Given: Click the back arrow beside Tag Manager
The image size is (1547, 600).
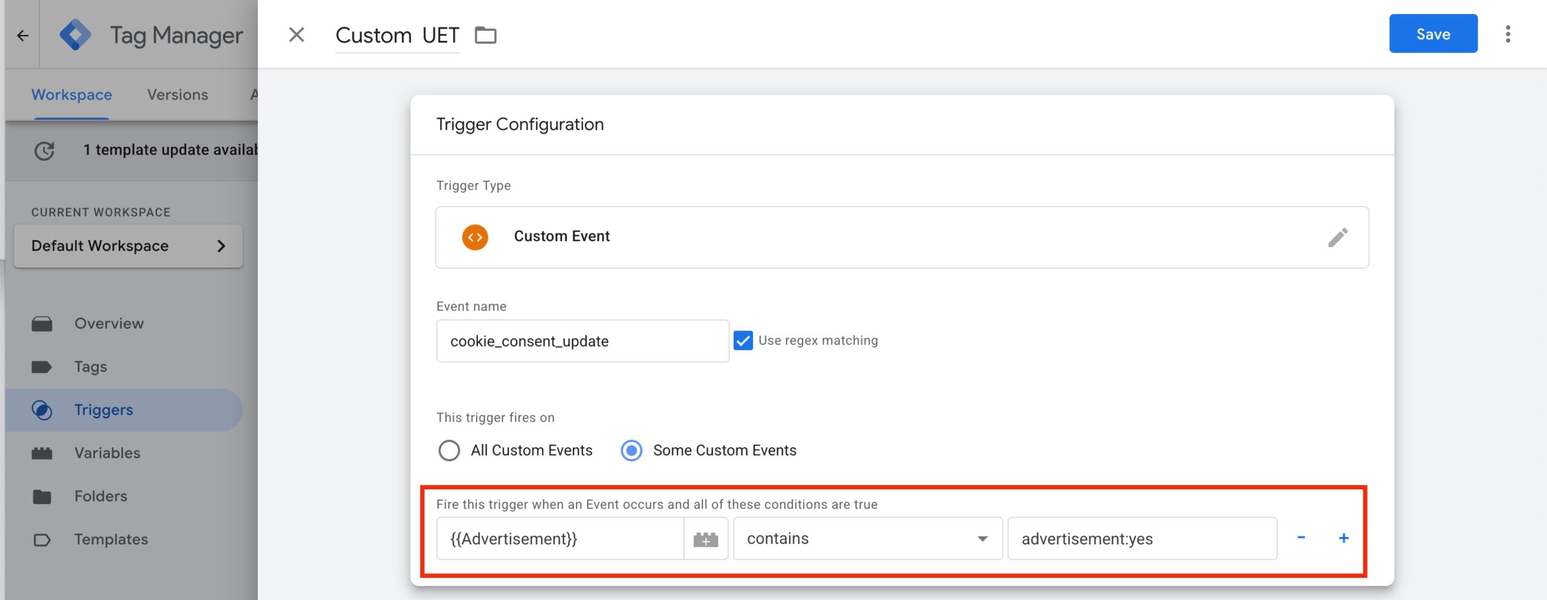Looking at the screenshot, I should point(23,36).
